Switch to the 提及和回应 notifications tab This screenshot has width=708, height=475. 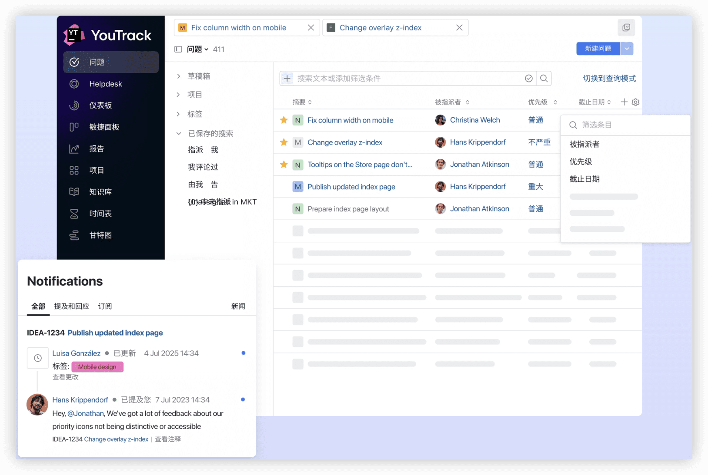(x=71, y=306)
